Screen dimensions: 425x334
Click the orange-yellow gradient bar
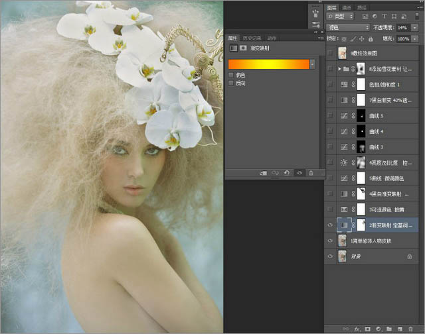(x=268, y=64)
